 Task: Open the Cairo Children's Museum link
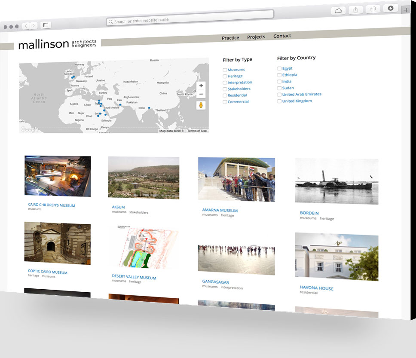[52, 205]
